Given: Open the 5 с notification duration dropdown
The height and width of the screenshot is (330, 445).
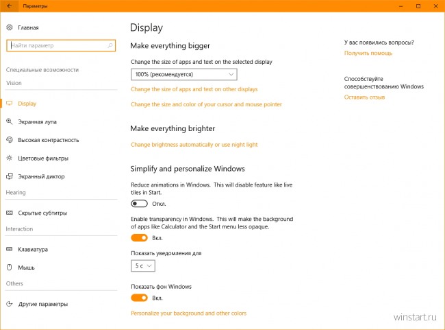Looking at the screenshot, I should tap(143, 266).
